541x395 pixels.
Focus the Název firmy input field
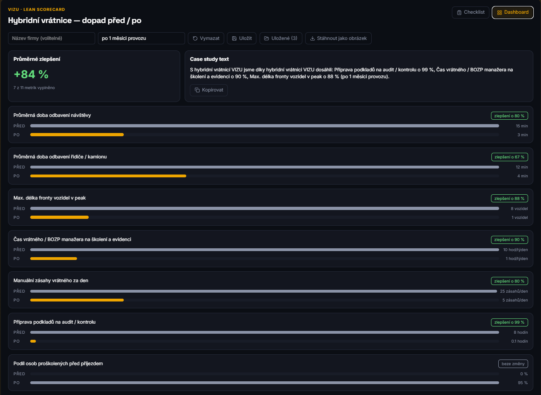(x=52, y=38)
